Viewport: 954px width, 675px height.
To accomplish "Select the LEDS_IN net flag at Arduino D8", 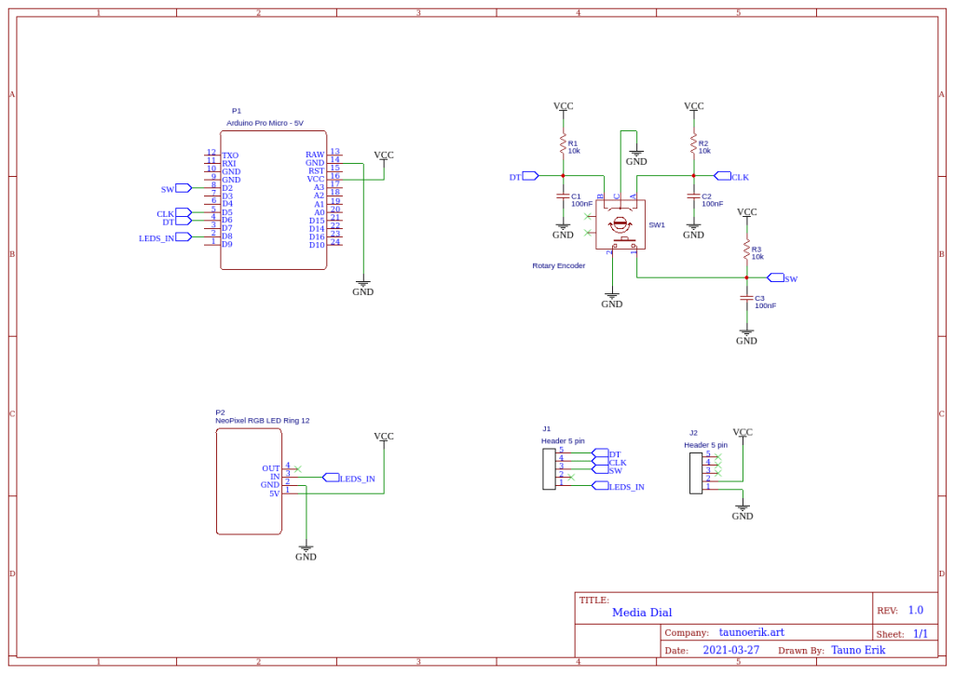I will click(184, 237).
